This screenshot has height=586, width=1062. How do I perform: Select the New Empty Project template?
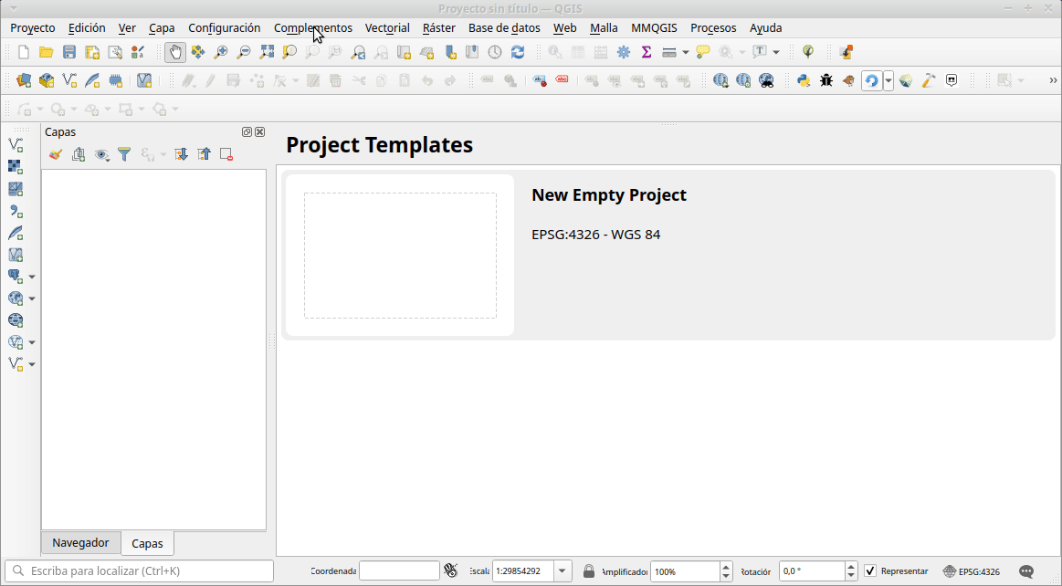point(668,255)
